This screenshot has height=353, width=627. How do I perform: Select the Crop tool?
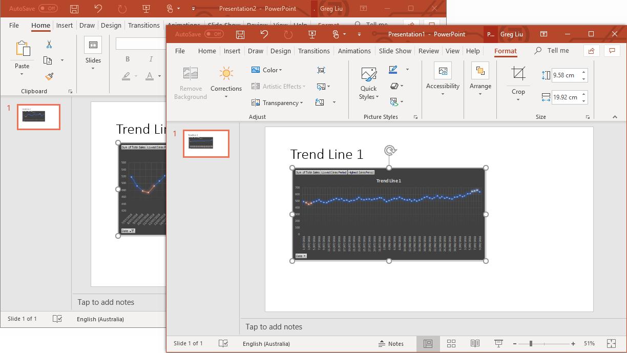518,73
